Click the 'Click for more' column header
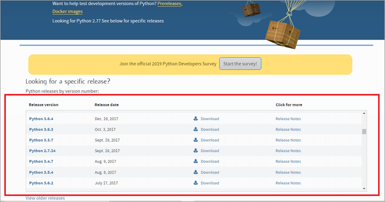Image resolution: width=385 pixels, height=202 pixels. coord(289,105)
